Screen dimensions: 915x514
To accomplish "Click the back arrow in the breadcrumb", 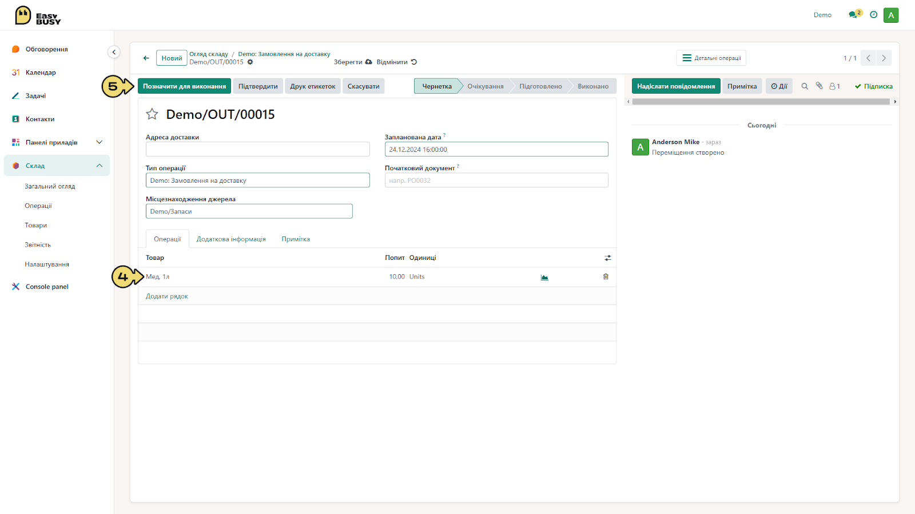I will [146, 58].
